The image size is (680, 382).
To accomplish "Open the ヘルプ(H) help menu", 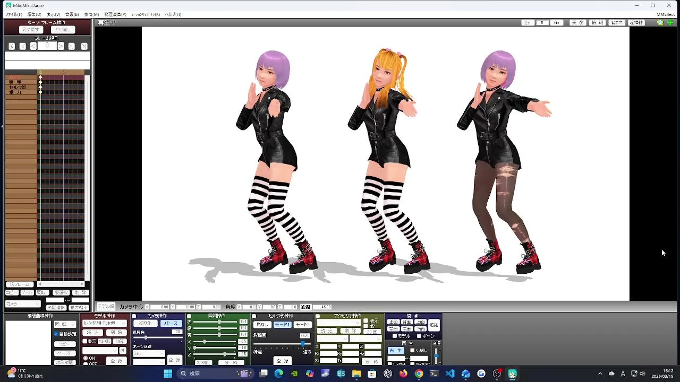I will 173,14.
